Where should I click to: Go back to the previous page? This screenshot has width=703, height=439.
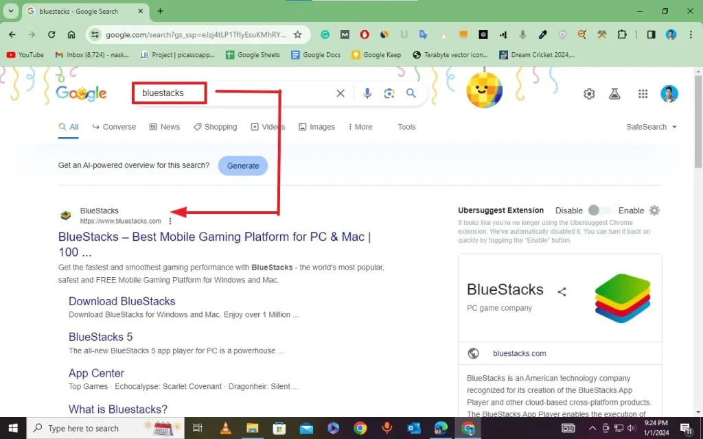coord(12,34)
